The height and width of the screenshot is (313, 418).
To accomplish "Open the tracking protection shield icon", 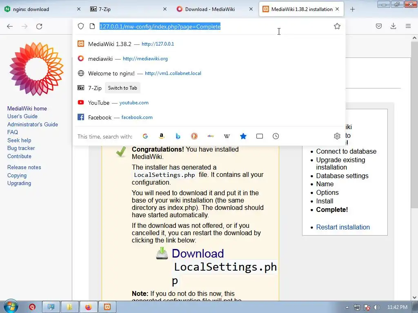I will [x=81, y=26].
